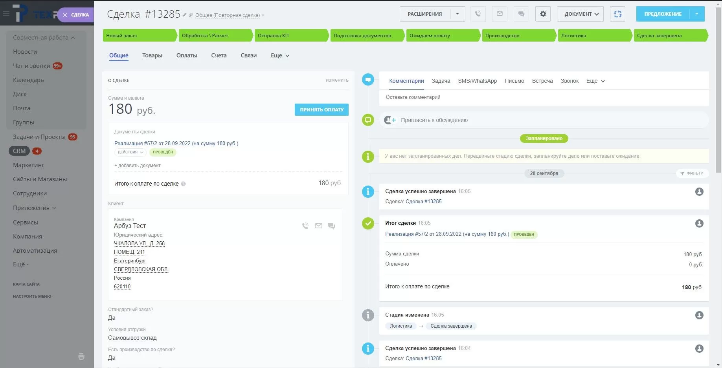Open the Реализация #57/2 document link
The width and height of the screenshot is (722, 368).
pos(176,144)
